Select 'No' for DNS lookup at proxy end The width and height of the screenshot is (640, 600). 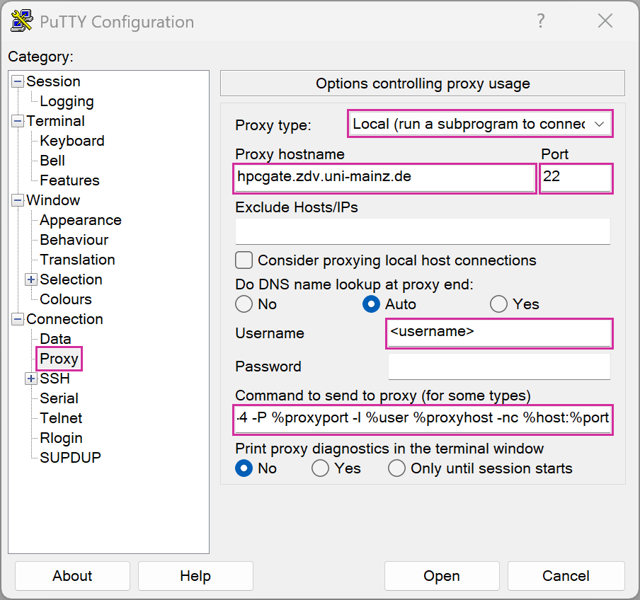[244, 304]
